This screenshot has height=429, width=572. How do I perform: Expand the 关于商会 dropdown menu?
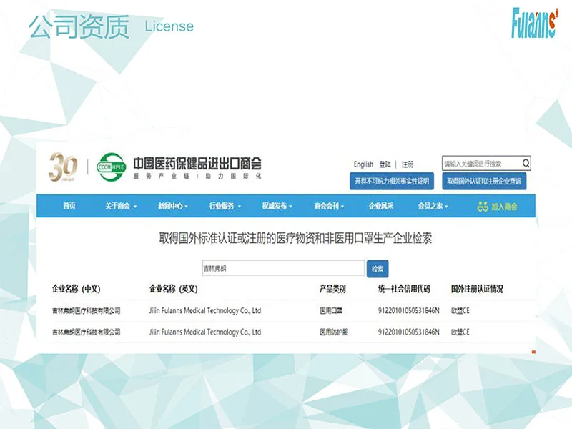[x=121, y=206]
